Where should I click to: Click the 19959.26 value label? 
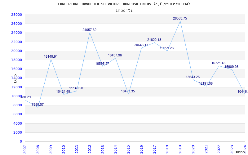[x=167, y=48]
